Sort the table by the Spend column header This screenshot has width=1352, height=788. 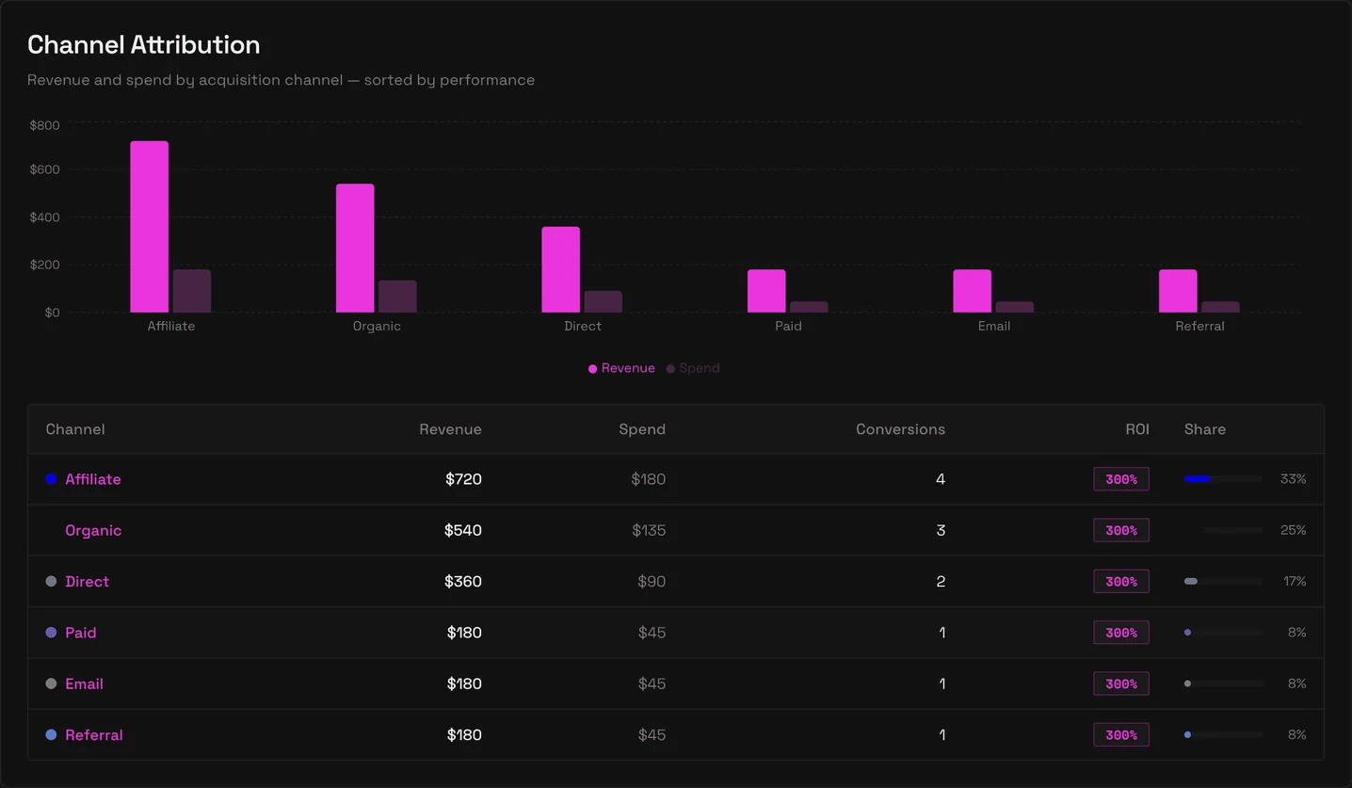tap(642, 429)
